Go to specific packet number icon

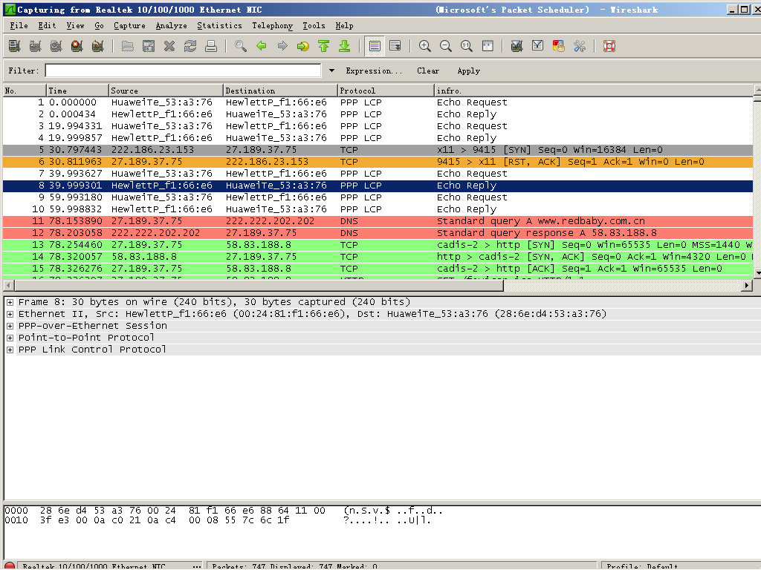point(303,46)
